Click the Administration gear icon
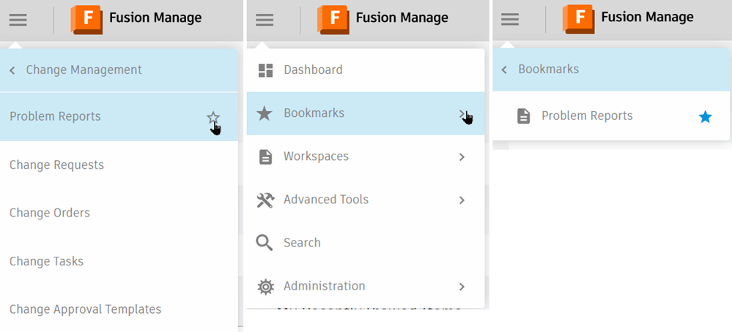This screenshot has width=732, height=332. [265, 286]
